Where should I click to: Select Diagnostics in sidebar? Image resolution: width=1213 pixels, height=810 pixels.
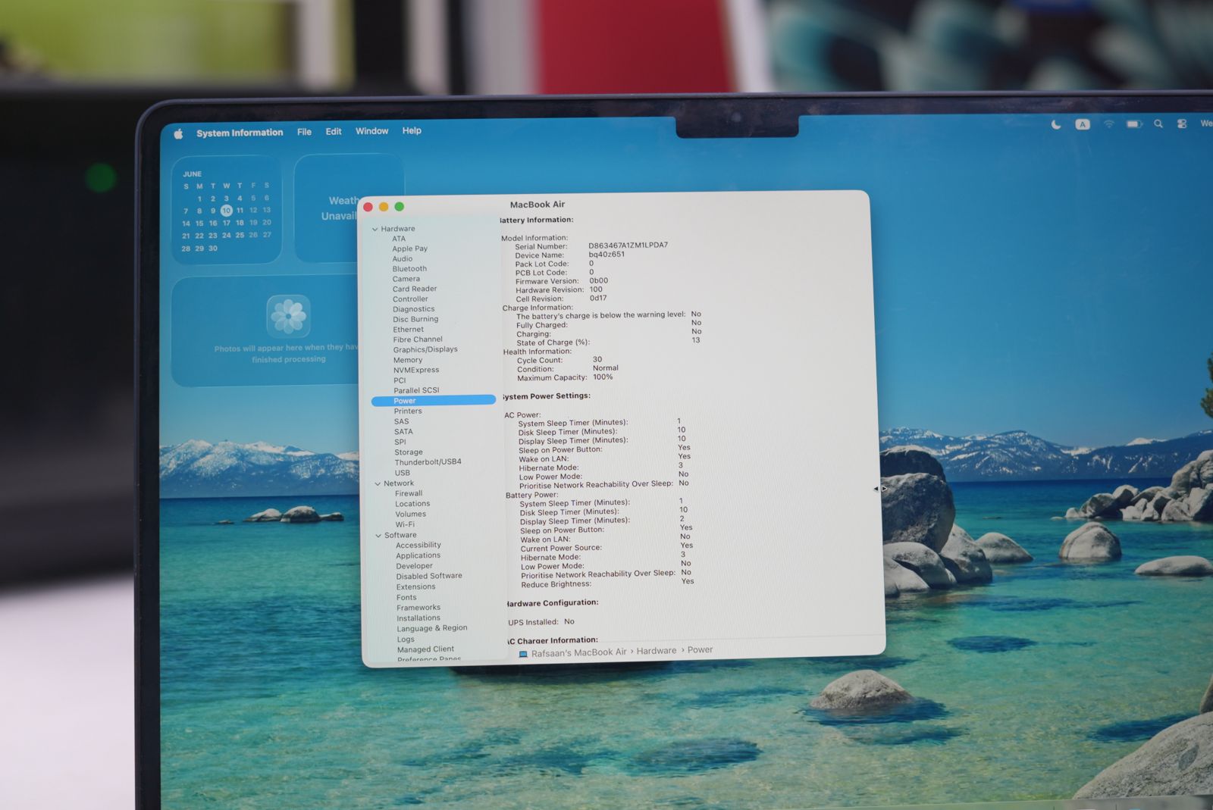tap(413, 309)
